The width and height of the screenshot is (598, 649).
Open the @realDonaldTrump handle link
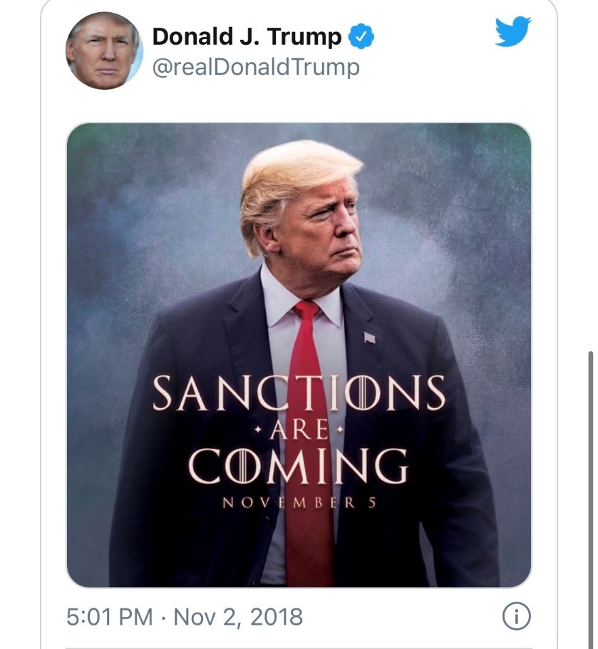coord(256,68)
